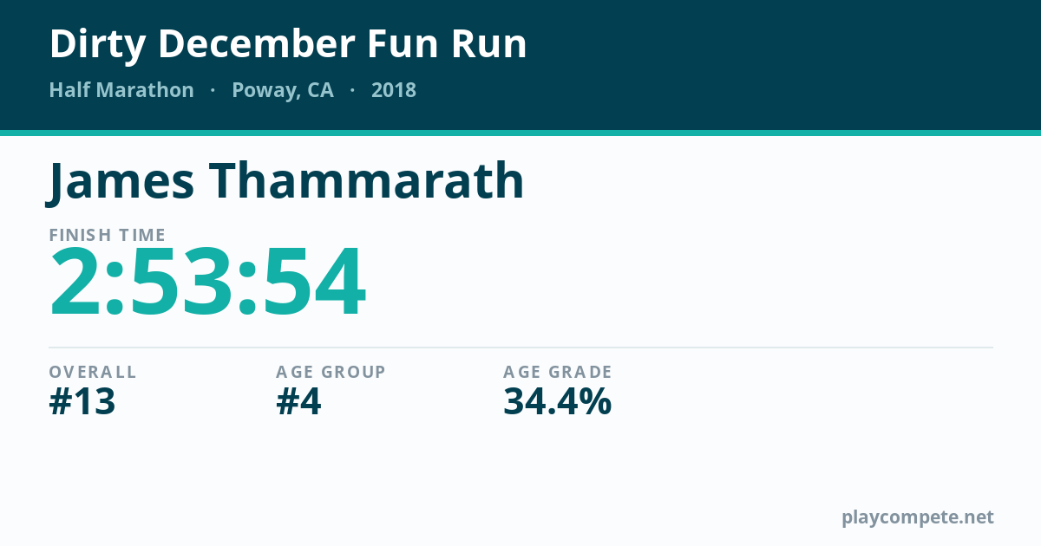
Task: Select the #13 overall rank
Action: pyautogui.click(x=82, y=402)
